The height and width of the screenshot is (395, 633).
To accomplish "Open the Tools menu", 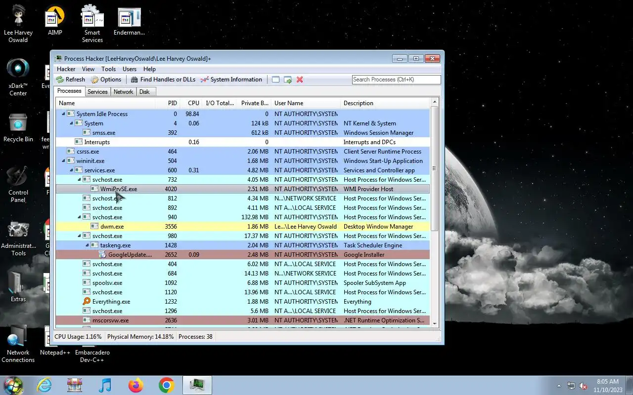I will point(108,69).
